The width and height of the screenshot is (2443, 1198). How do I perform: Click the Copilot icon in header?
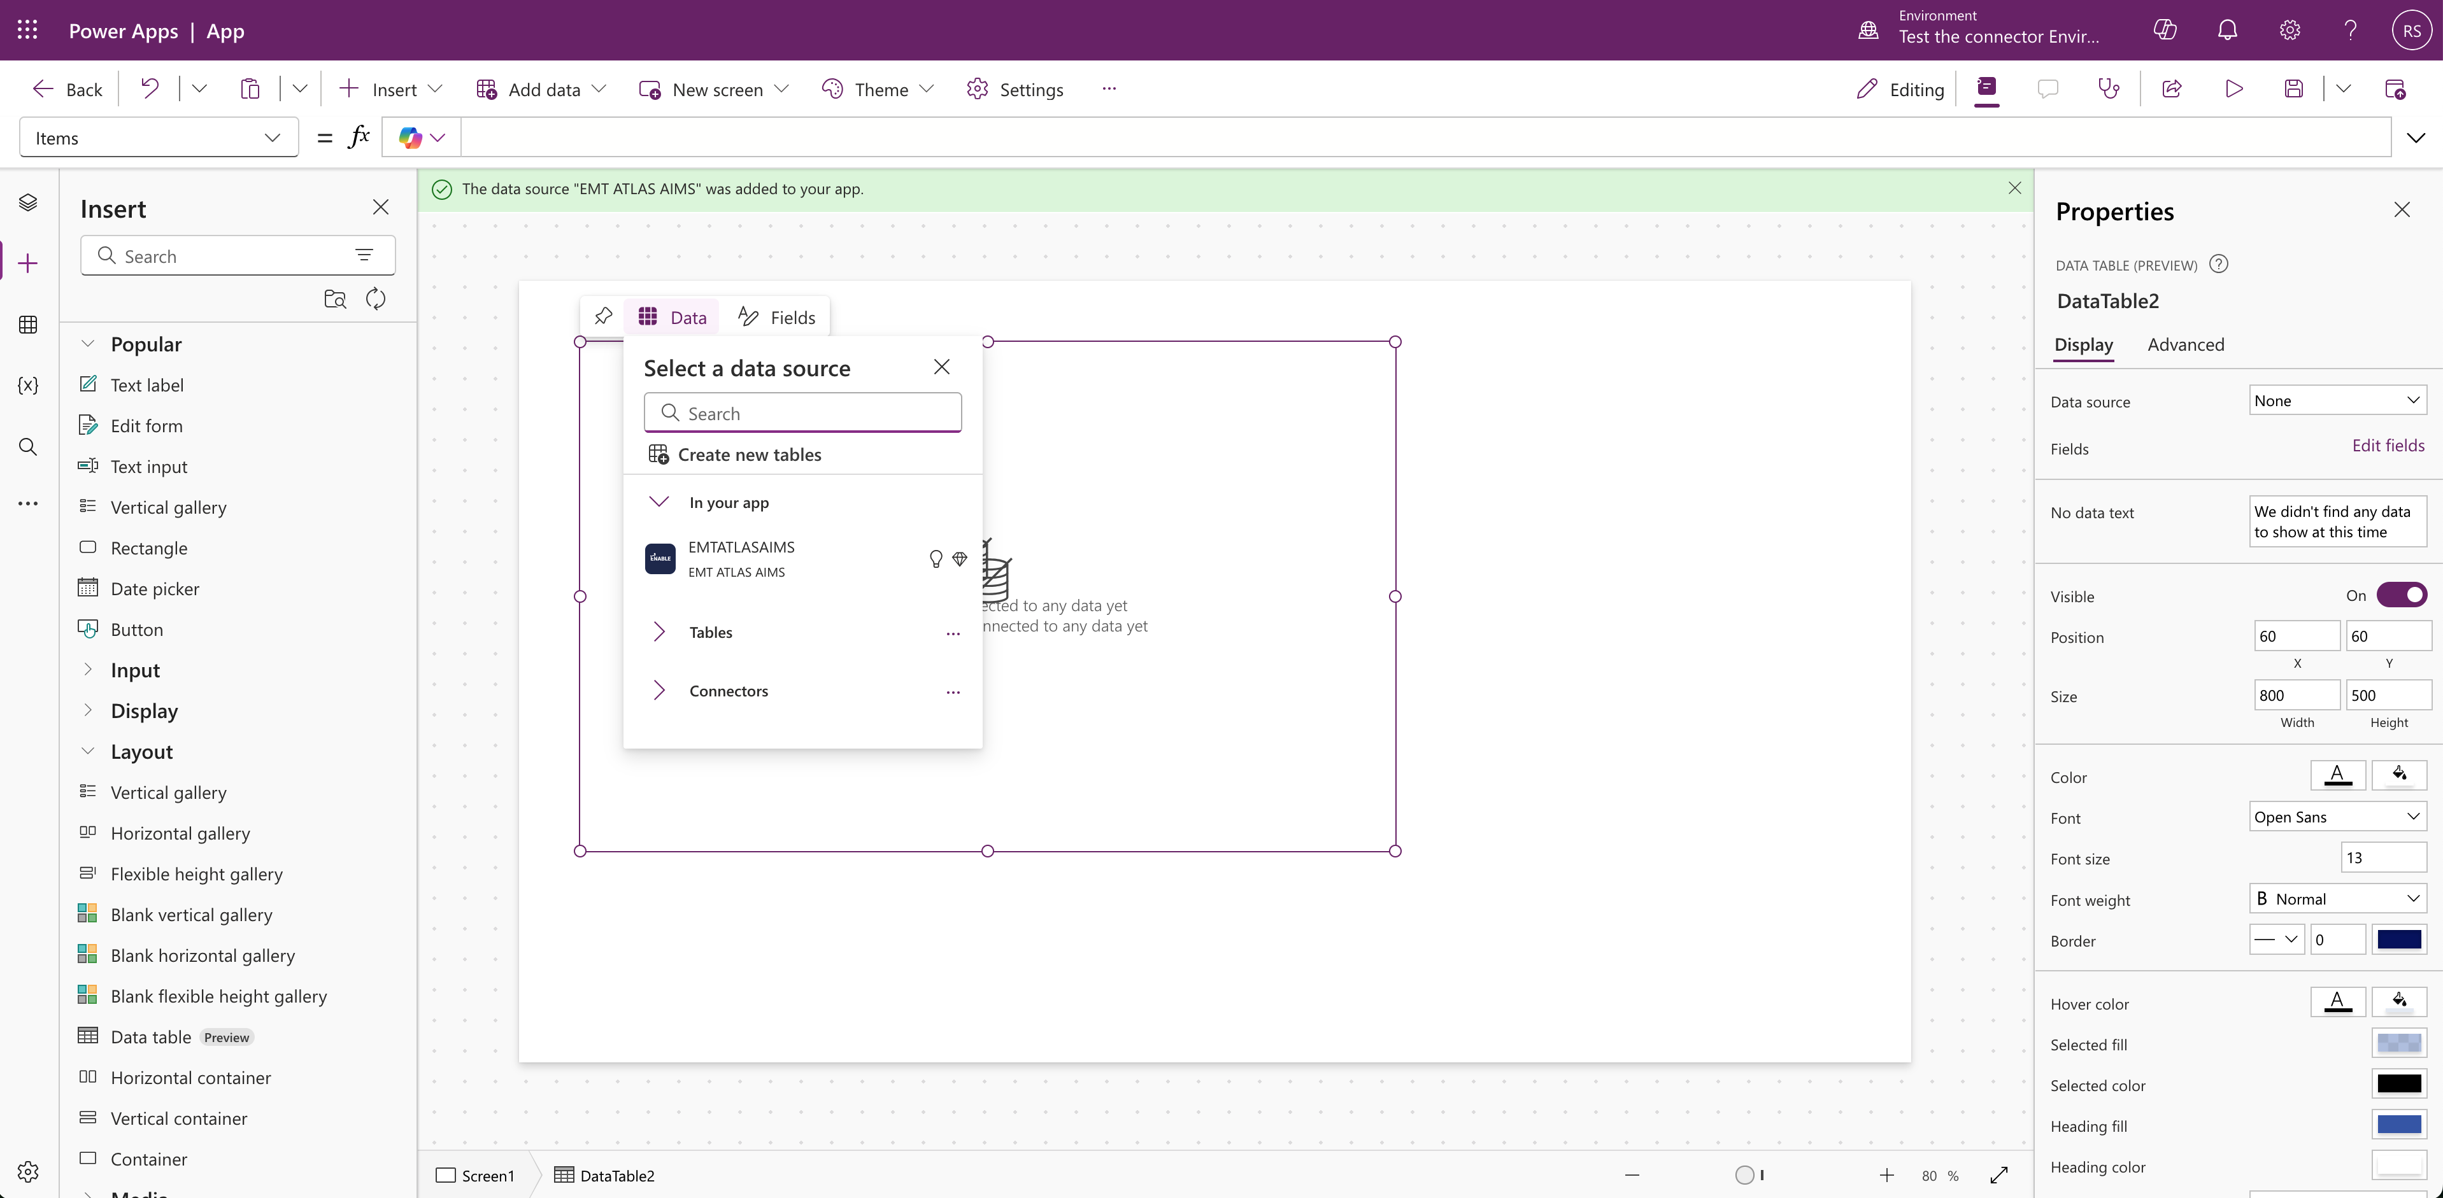click(x=2164, y=31)
